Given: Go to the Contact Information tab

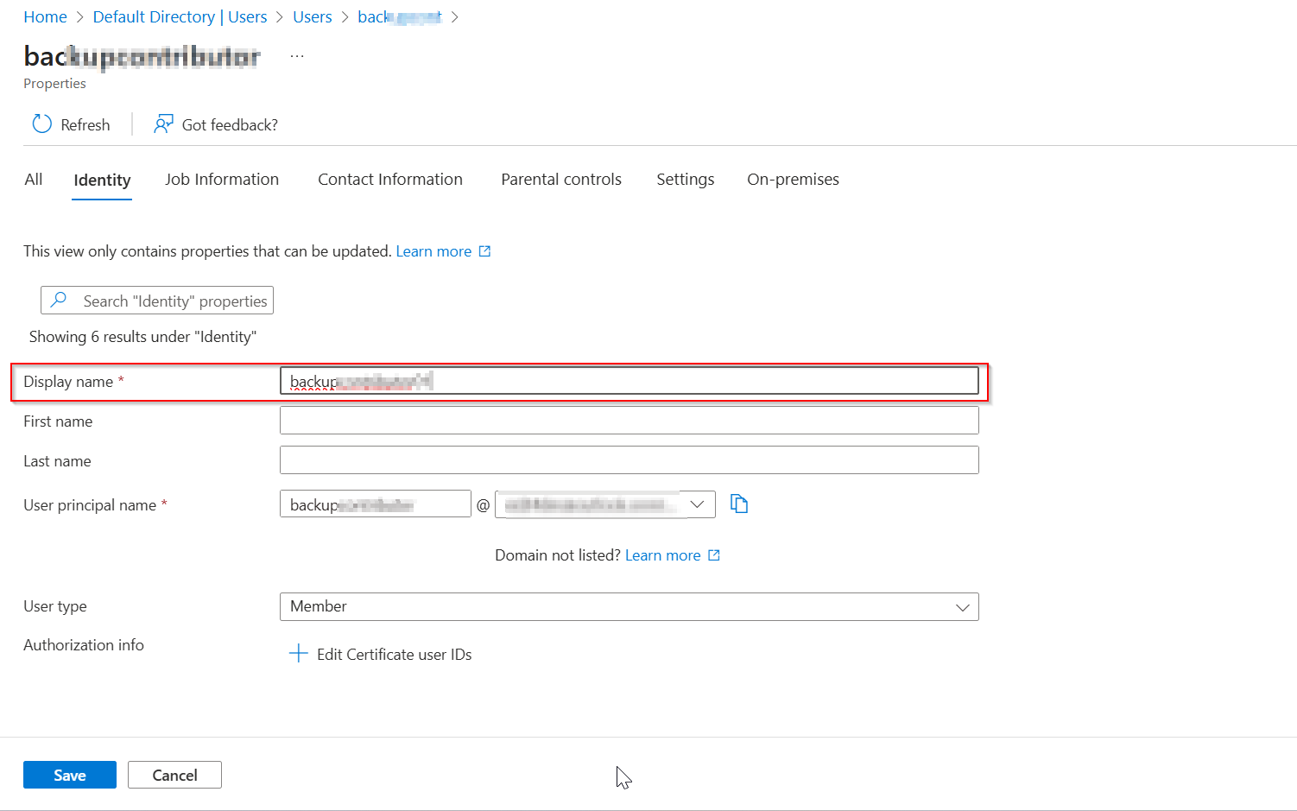Looking at the screenshot, I should tap(390, 179).
